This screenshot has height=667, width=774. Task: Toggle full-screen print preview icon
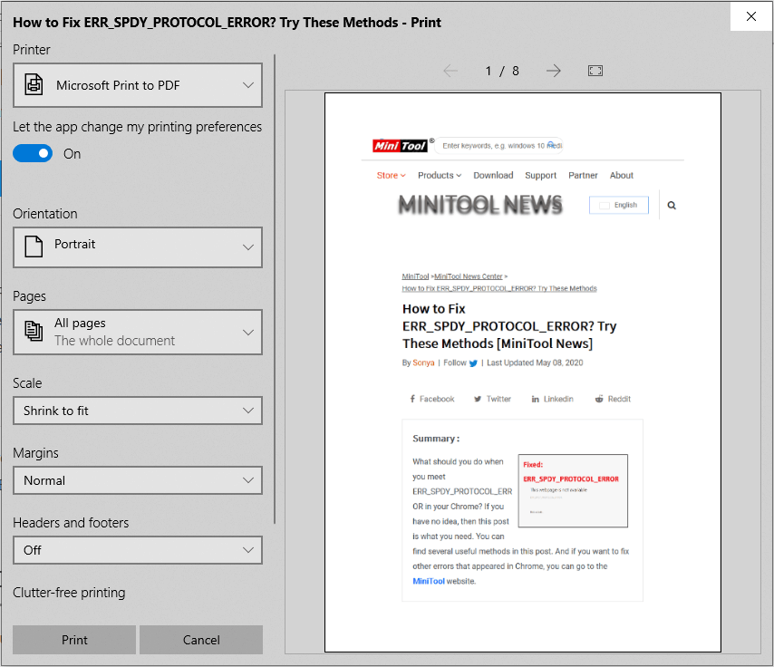click(595, 71)
